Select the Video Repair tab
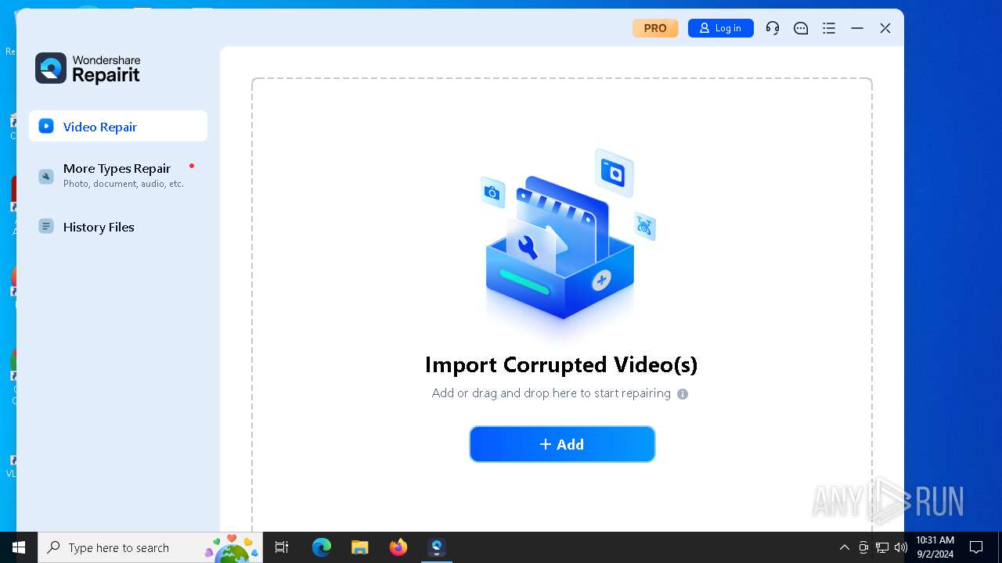 118,126
